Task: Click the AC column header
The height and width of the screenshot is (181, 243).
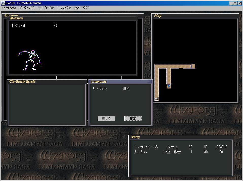Action: point(190,147)
